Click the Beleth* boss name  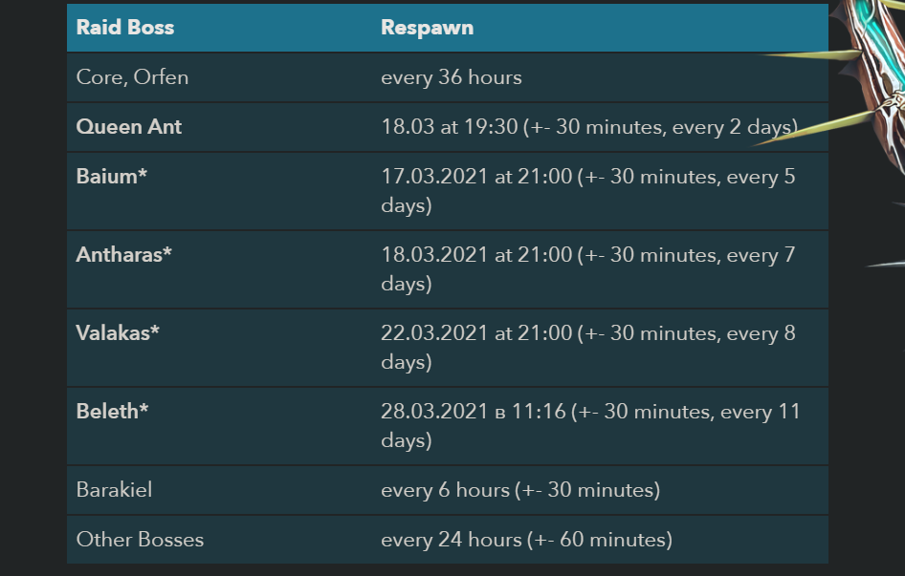click(112, 412)
